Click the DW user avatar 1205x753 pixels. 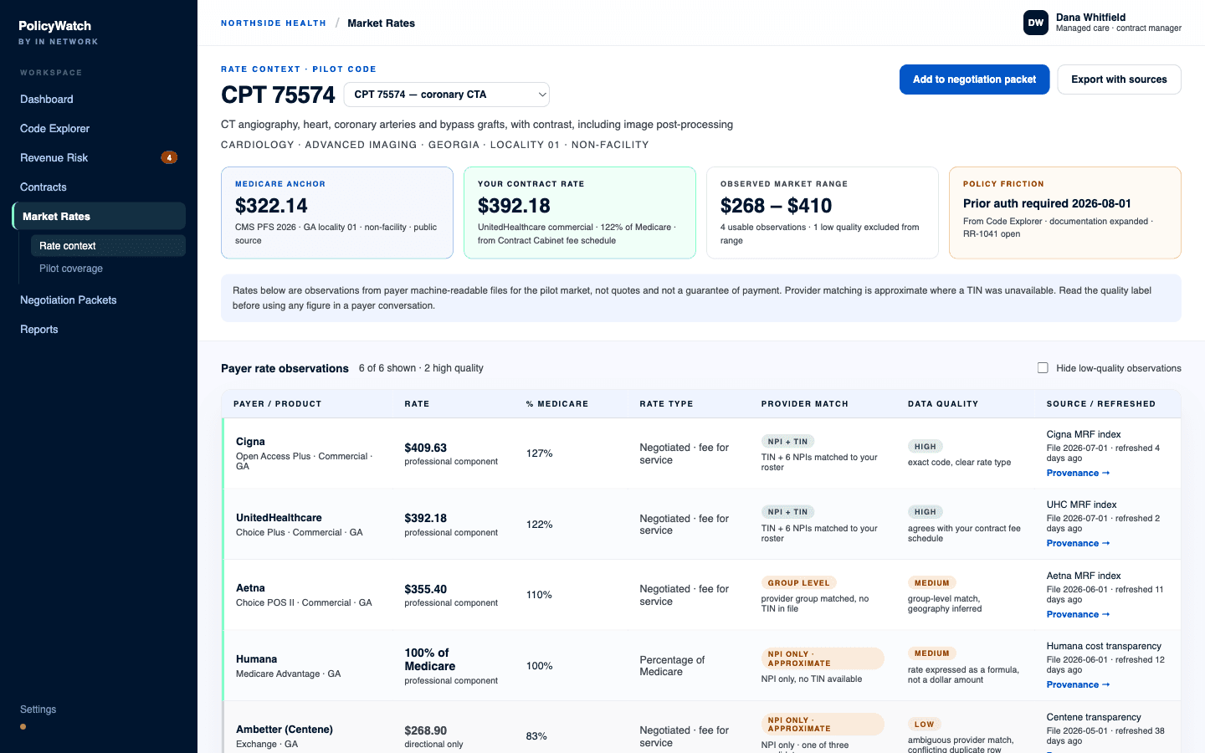[1036, 23]
